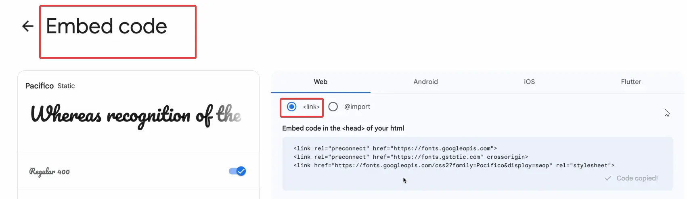Screen dimensions: 687x199
Task: Click the word 'Whereas' in font preview
Action: pyautogui.click(x=66, y=115)
